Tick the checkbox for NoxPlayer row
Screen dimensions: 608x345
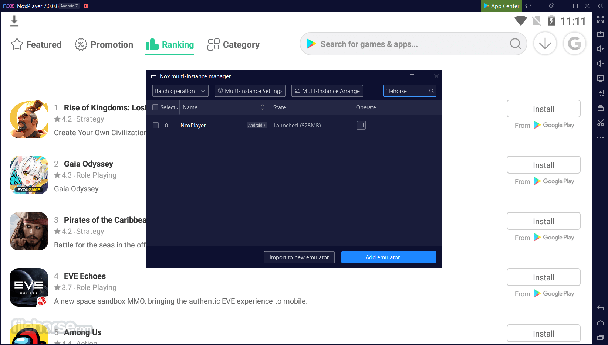point(156,125)
